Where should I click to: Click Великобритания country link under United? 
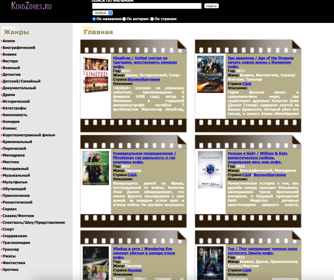pyautogui.click(x=144, y=79)
